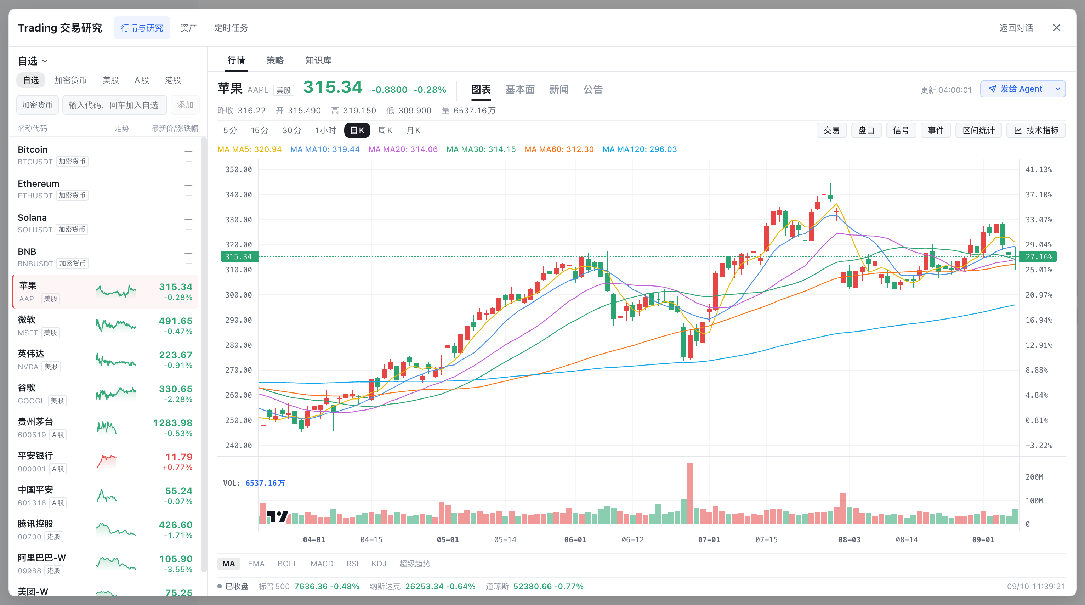The image size is (1085, 605).
Task: Open the 基本面 view
Action: pos(520,89)
